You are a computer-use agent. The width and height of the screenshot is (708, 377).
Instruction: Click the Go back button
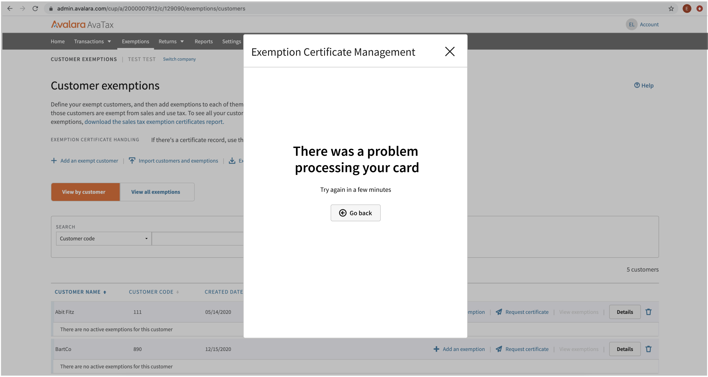[x=355, y=213]
